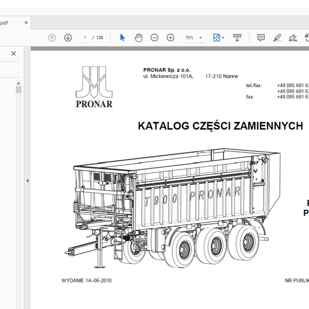Click 'PRONAR Sp. z o.o.' company name

[167, 70]
